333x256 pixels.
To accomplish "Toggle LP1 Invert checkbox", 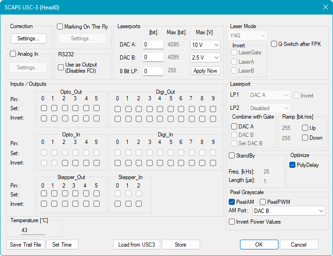I will point(296,96).
